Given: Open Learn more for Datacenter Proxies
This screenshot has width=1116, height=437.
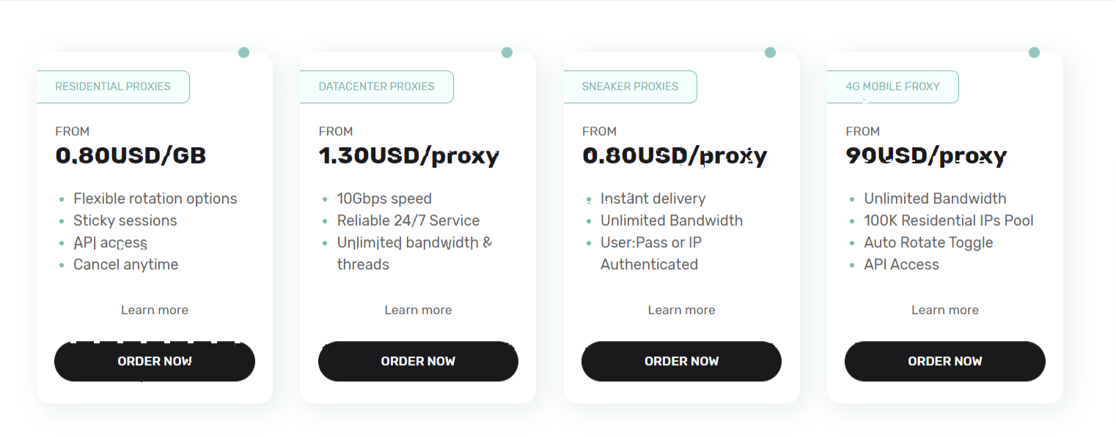Looking at the screenshot, I should pos(418,310).
